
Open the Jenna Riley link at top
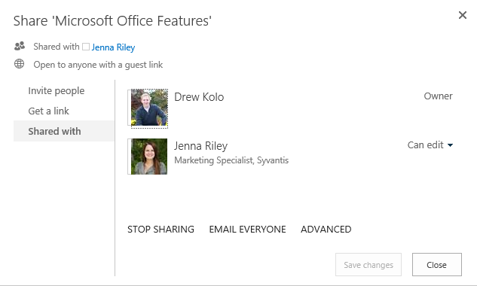113,47
